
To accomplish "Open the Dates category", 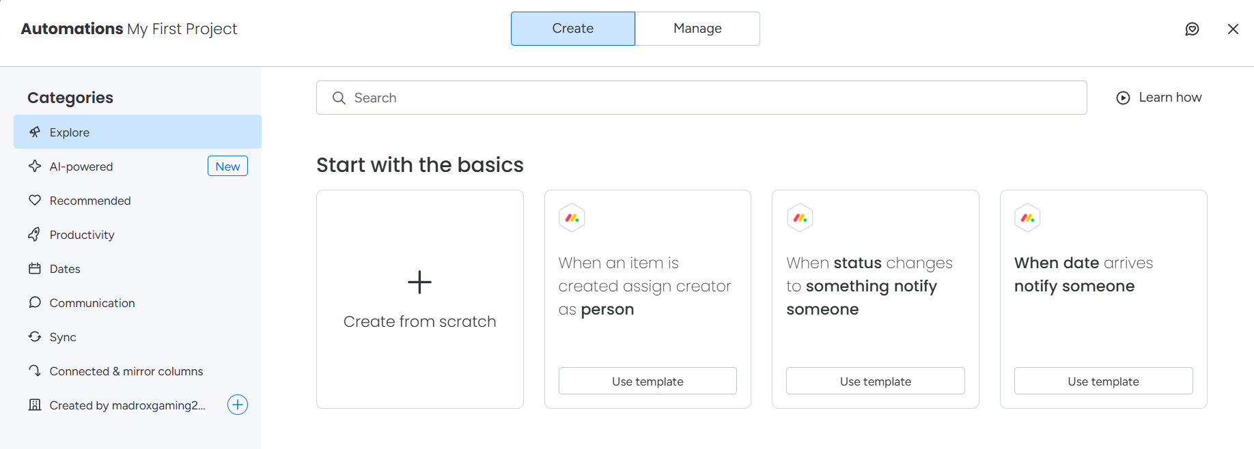I will (x=137, y=268).
